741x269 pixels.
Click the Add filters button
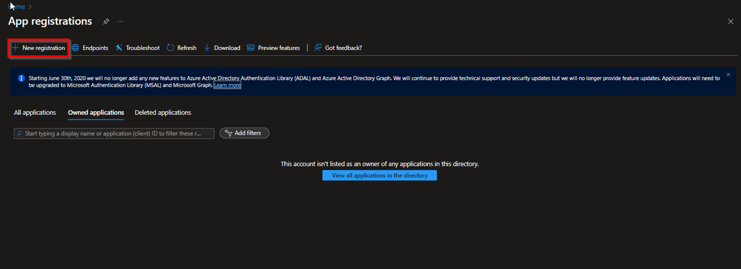click(x=244, y=133)
